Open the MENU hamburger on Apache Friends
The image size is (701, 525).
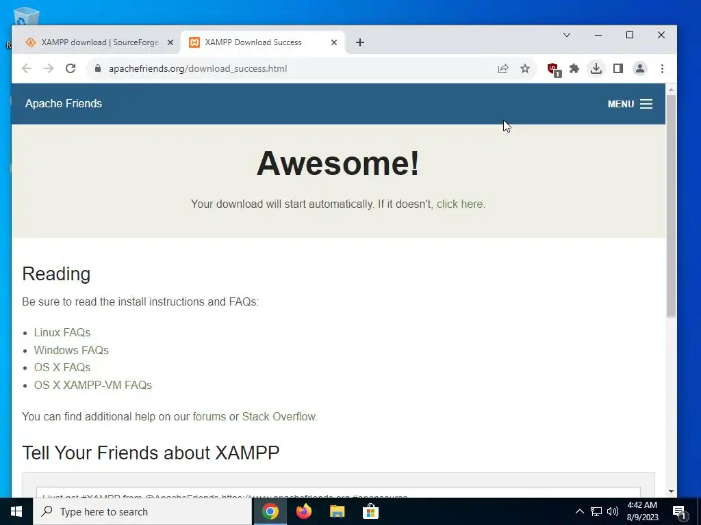tap(630, 104)
